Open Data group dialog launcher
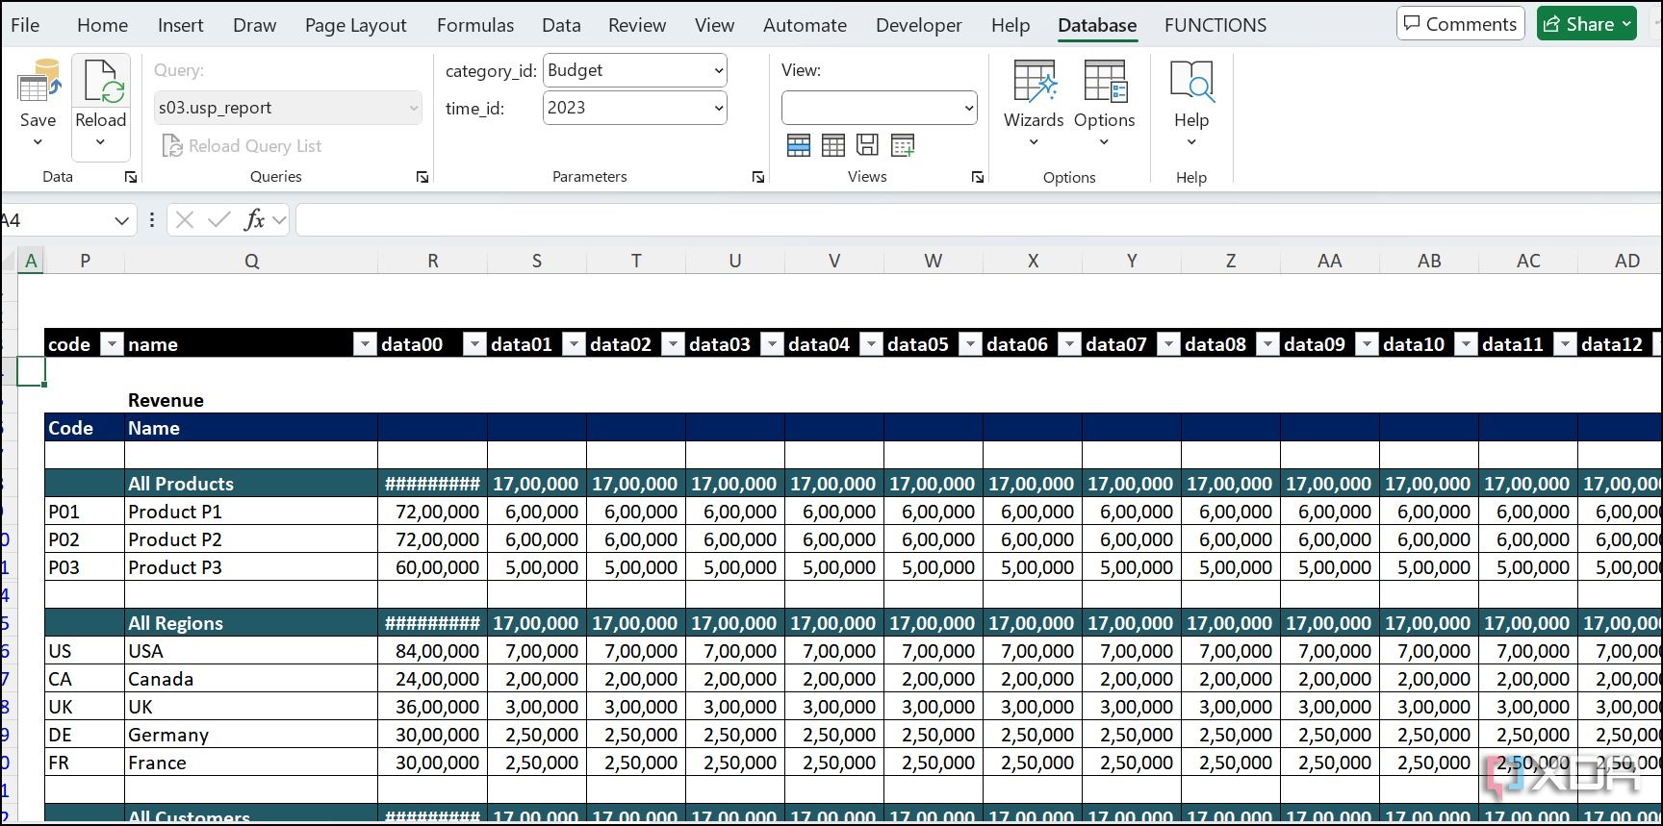Image resolution: width=1663 pixels, height=826 pixels. point(131,177)
